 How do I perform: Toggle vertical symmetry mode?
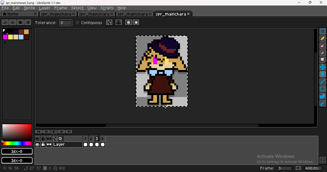[x=129, y=22]
